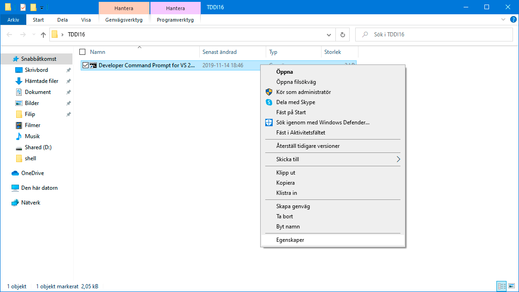
Task: Switch to the Visa ribbon tab
Action: [86, 20]
